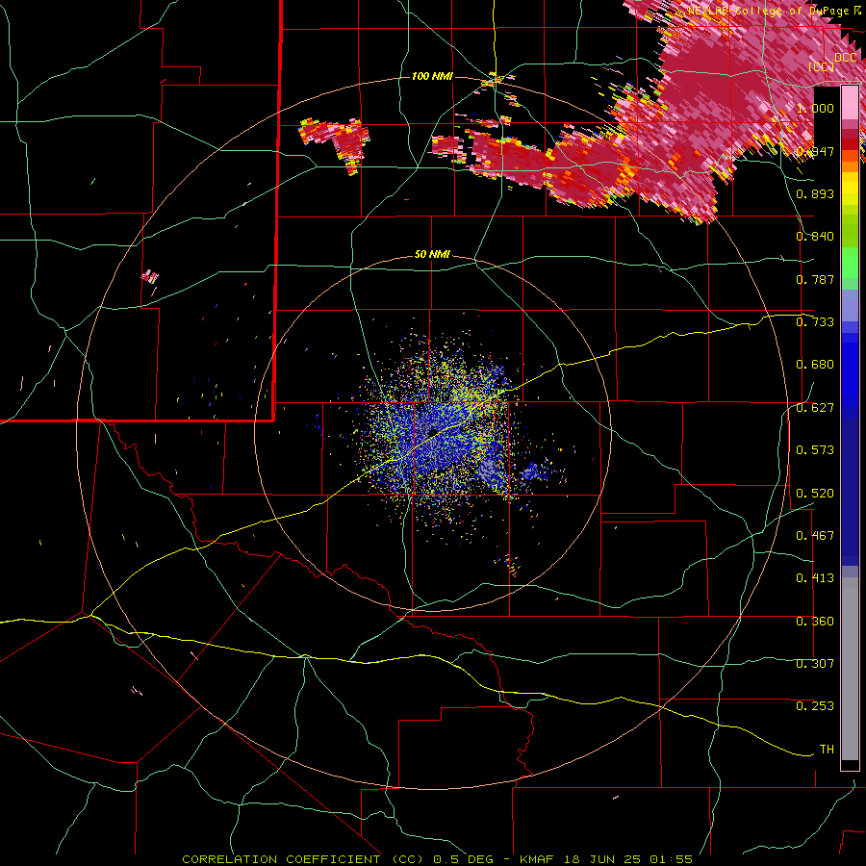The width and height of the screenshot is (866, 866).
Task: Click the 0.840 color scale label
Action: click(x=815, y=237)
